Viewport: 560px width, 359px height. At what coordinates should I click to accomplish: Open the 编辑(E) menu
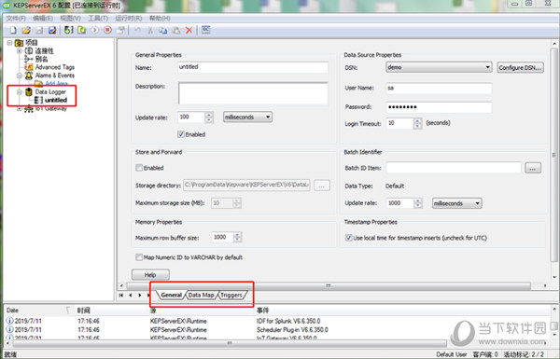(43, 19)
